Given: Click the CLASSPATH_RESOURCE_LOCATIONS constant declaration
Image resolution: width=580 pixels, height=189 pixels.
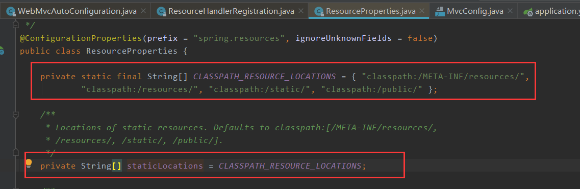Looking at the screenshot, I should (264, 76).
